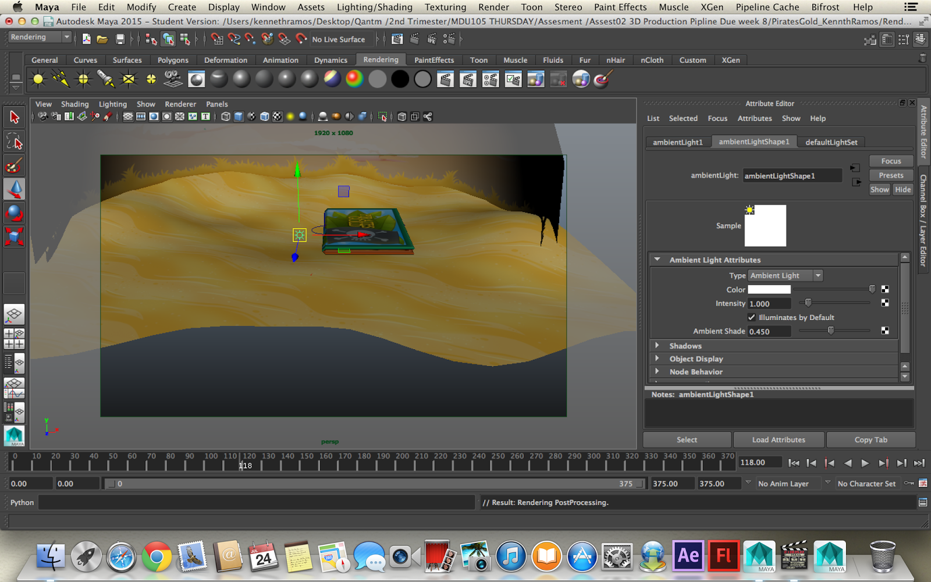
Task: Click the Ramp shader colorful sphere icon
Action: [354, 79]
